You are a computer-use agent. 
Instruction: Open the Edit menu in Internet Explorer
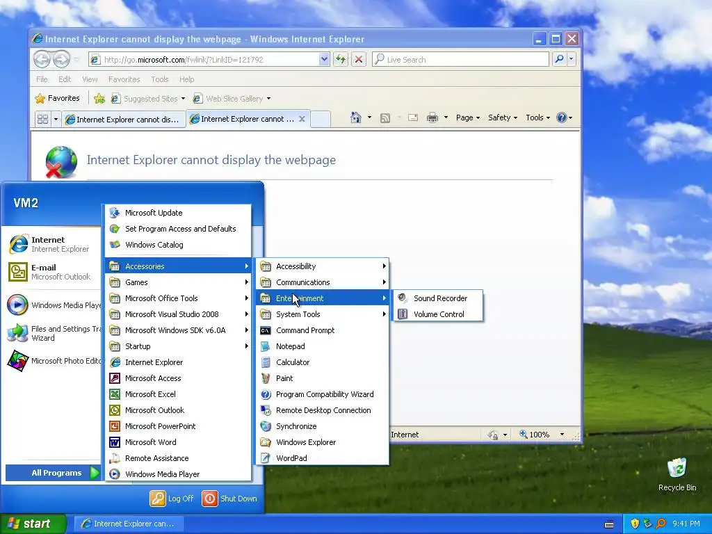click(65, 79)
